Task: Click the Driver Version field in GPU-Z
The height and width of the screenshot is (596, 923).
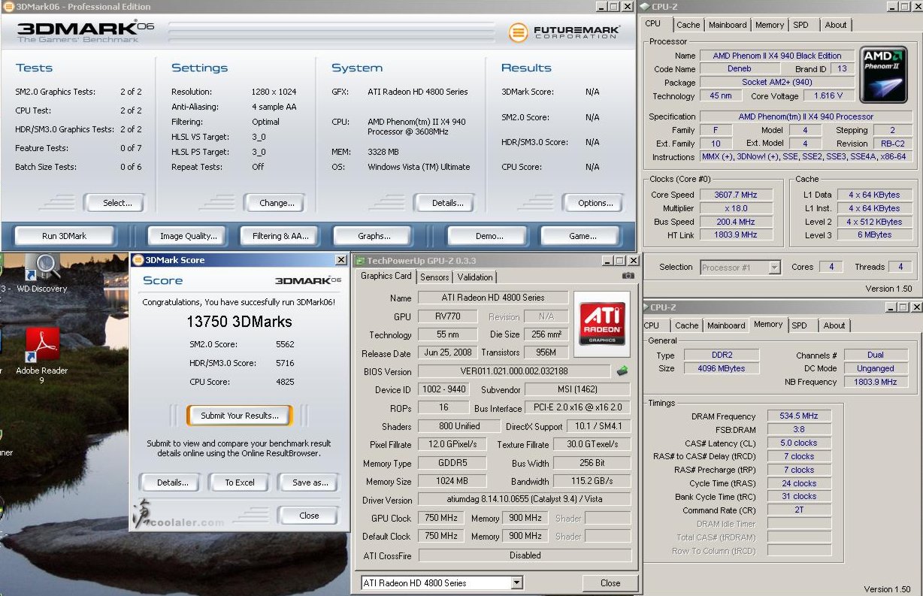Action: (x=524, y=500)
